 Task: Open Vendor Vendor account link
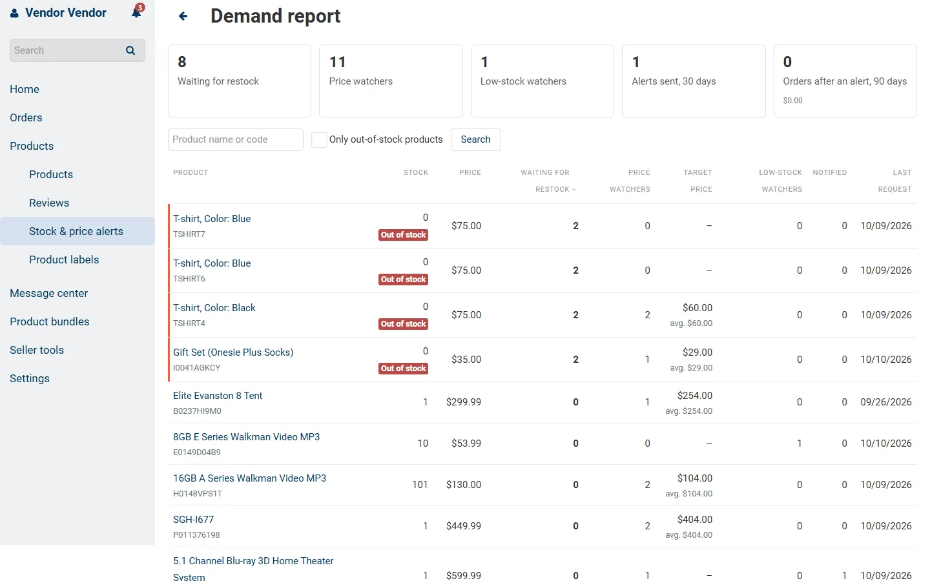66,13
